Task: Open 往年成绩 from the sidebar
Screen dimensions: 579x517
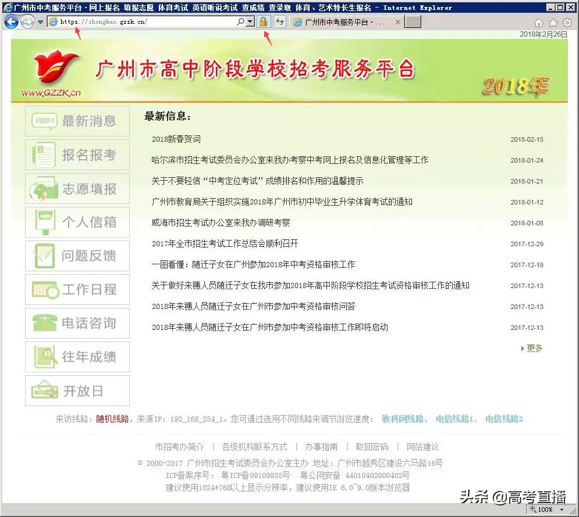Action: [77, 357]
